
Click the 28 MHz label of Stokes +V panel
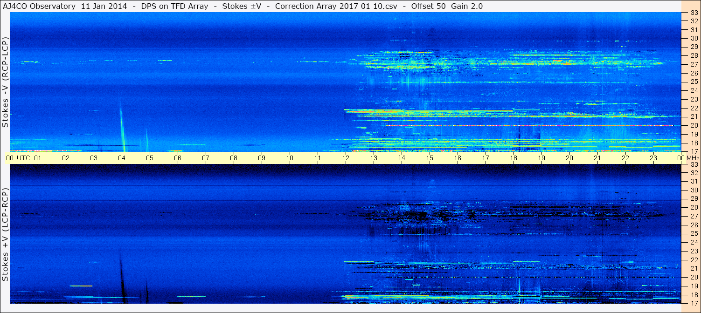(x=694, y=207)
